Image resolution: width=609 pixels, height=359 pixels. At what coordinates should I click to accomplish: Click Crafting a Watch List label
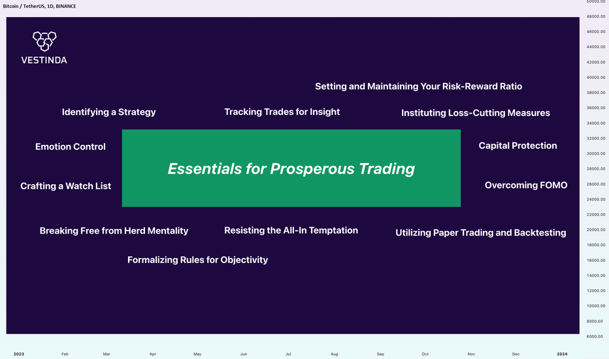65,186
